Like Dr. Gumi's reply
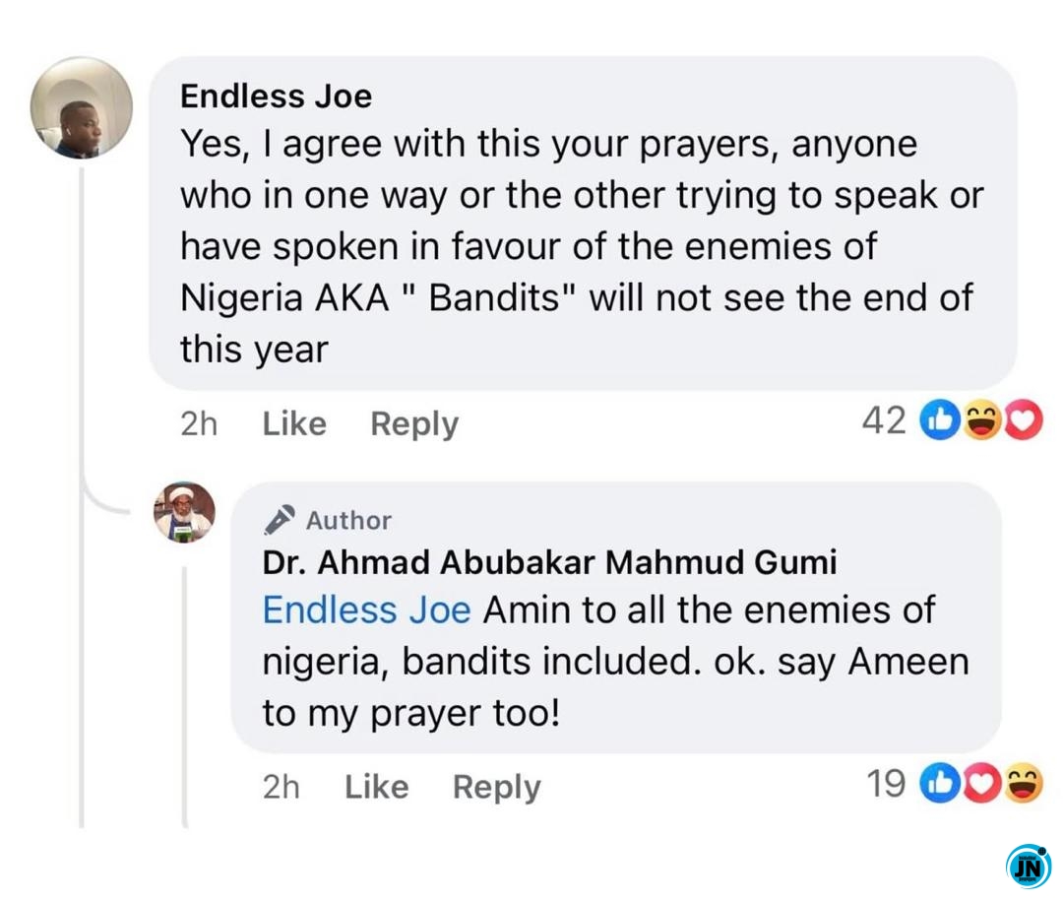This screenshot has height=901, width=1063. [377, 788]
